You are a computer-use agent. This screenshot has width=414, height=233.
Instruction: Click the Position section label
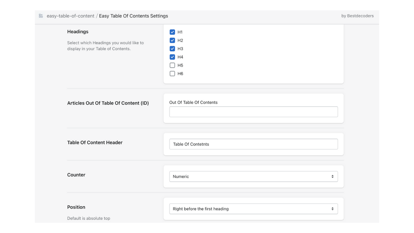[76, 207]
